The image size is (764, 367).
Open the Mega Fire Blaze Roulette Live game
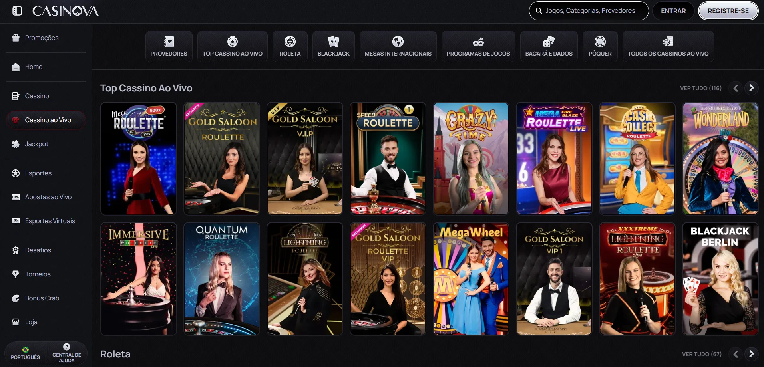pyautogui.click(x=554, y=159)
